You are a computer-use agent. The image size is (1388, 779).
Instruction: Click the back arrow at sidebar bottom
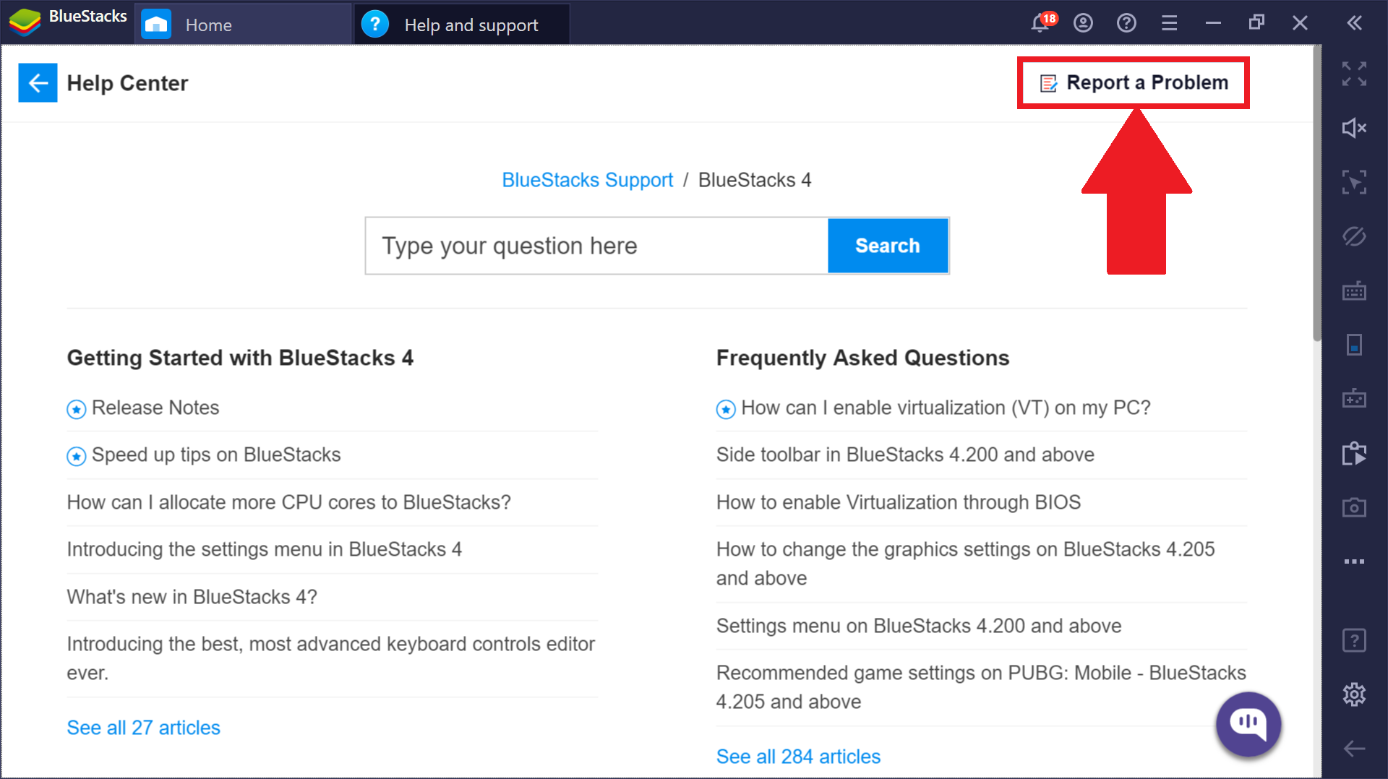[1354, 749]
